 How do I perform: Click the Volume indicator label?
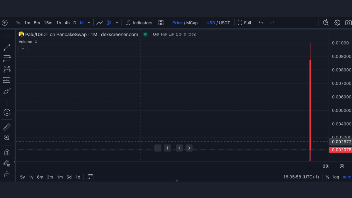point(25,42)
